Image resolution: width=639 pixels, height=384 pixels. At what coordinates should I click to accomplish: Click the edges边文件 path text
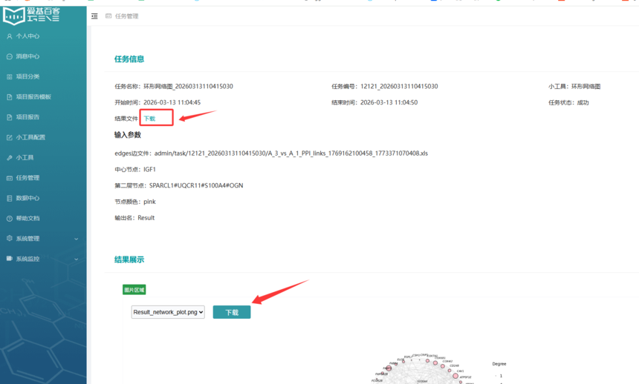coord(291,153)
